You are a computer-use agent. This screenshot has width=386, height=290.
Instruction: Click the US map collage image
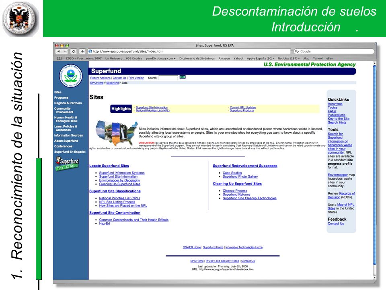coord(117,133)
